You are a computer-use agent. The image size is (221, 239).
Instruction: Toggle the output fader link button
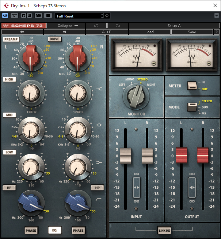point(192,188)
